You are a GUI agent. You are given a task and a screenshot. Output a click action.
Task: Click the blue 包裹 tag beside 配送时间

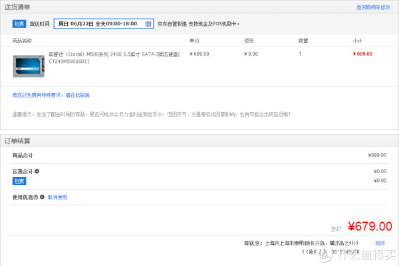[x=19, y=24]
